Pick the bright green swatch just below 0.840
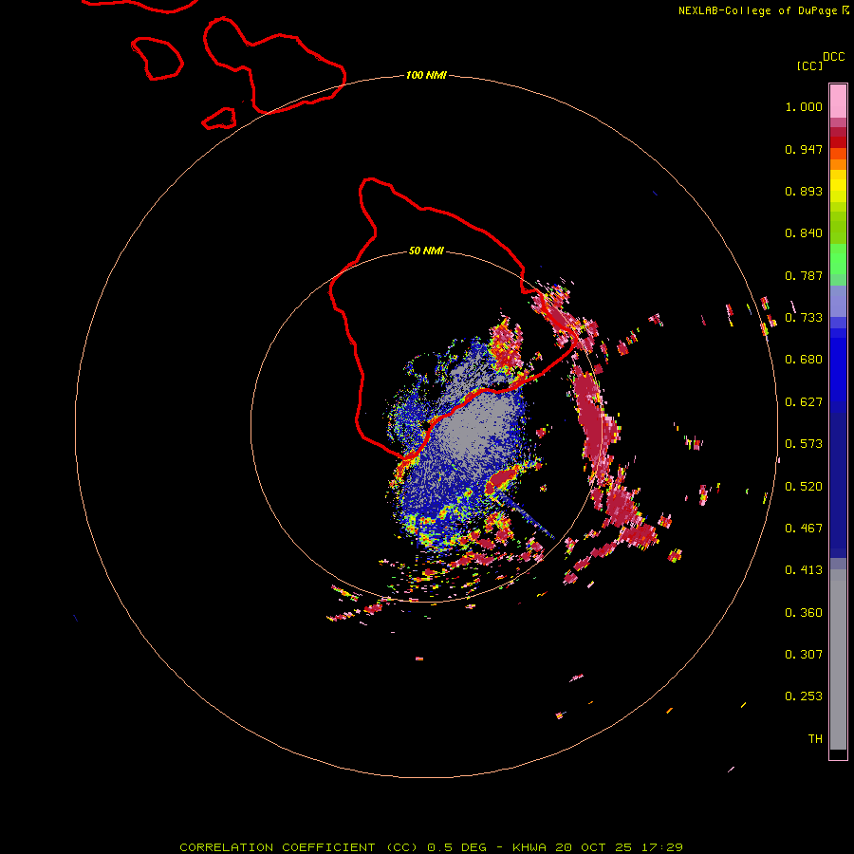 (838, 259)
